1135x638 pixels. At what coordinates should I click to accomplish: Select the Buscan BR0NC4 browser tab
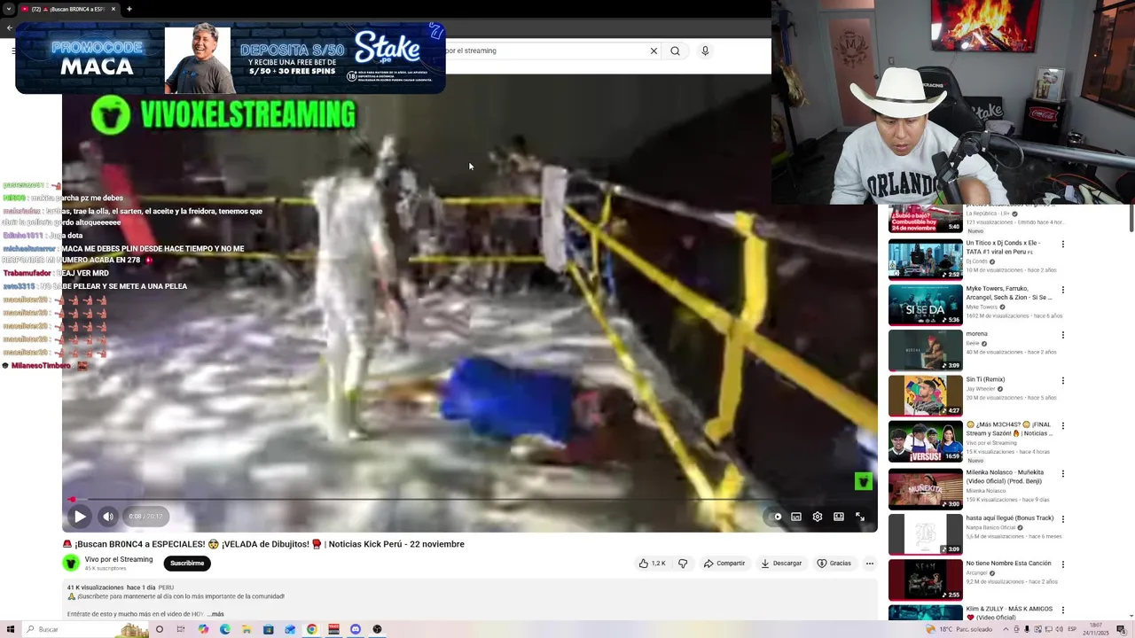[x=67, y=9]
